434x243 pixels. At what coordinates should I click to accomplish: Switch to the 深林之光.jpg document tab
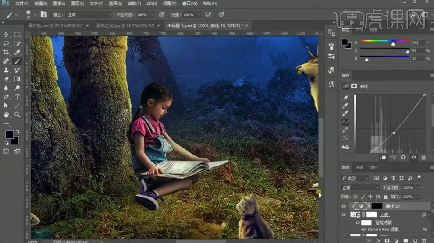[x=125, y=25]
